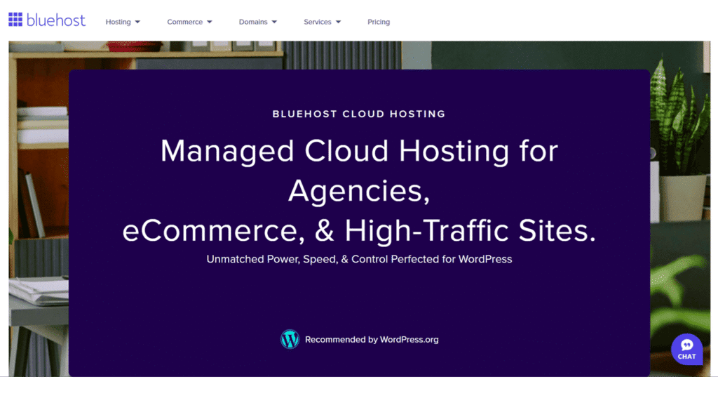
Task: Click the Bluehost grid logo icon
Action: pyautogui.click(x=15, y=20)
